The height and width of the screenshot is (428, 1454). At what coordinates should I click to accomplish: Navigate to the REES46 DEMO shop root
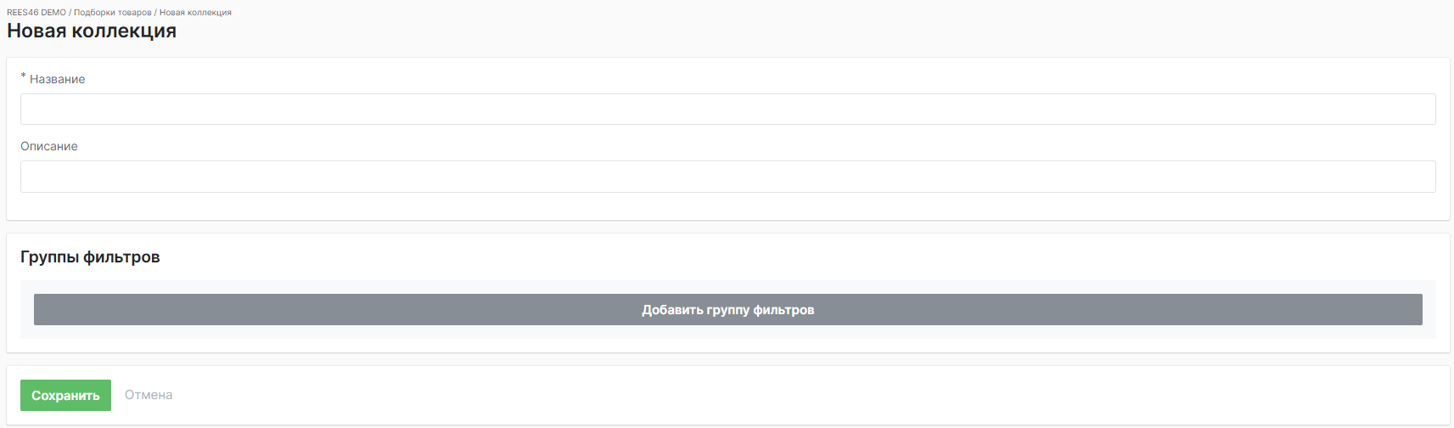(x=36, y=13)
